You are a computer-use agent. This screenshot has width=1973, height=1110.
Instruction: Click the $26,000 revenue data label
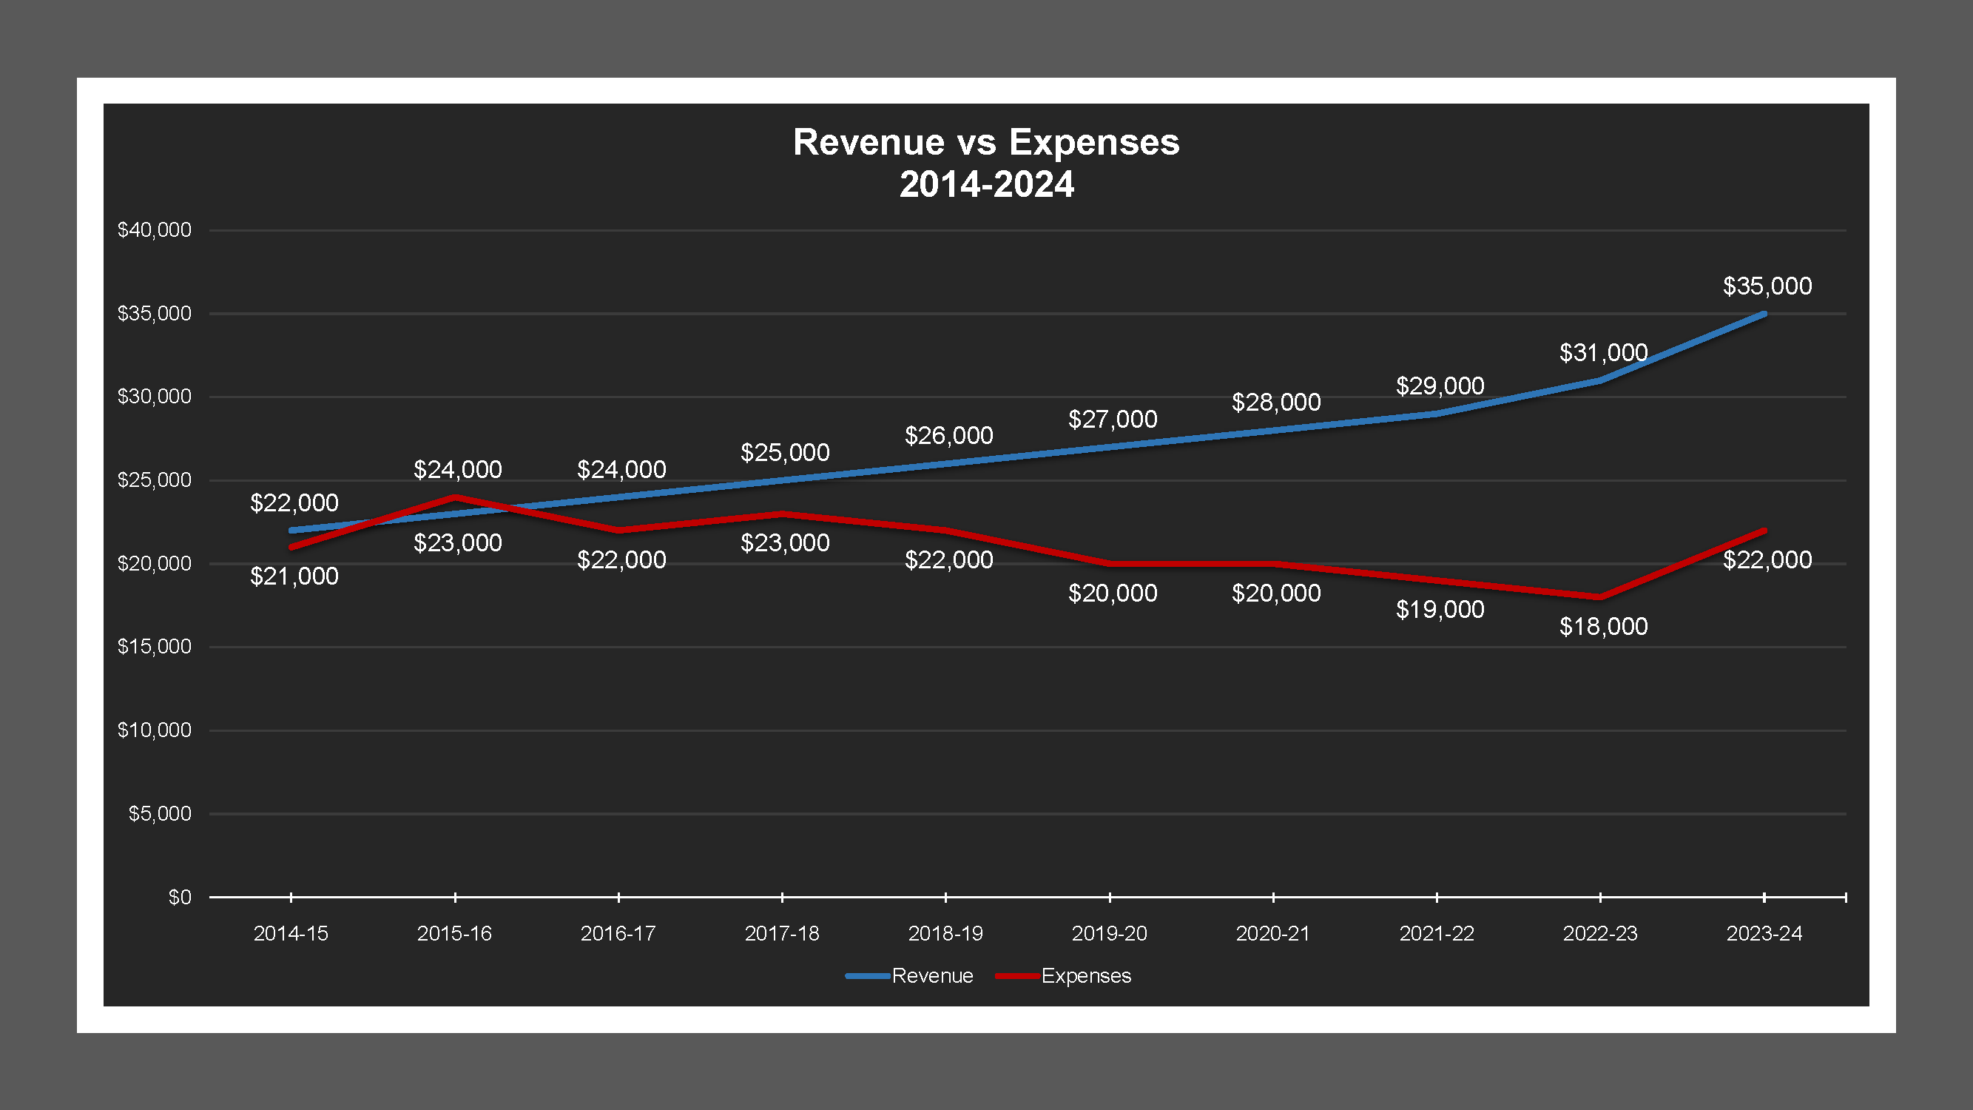948,436
